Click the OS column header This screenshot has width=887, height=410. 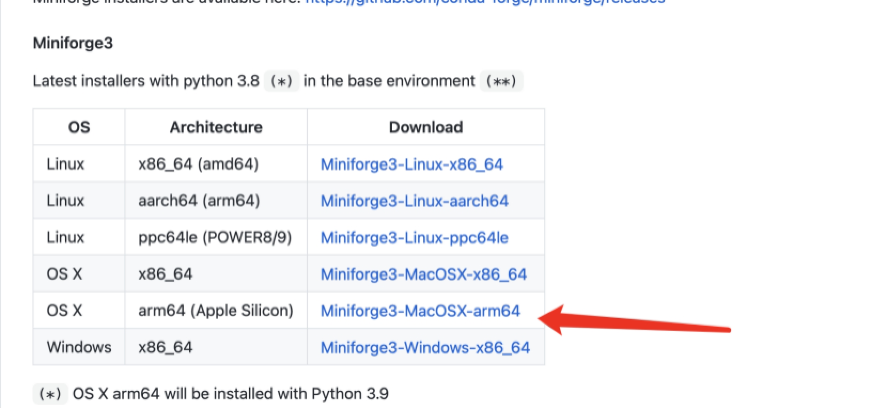coord(79,127)
